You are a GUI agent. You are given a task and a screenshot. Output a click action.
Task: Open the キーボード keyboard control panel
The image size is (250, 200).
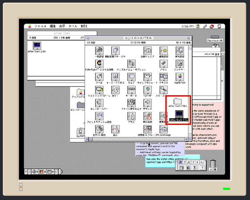[131, 90]
